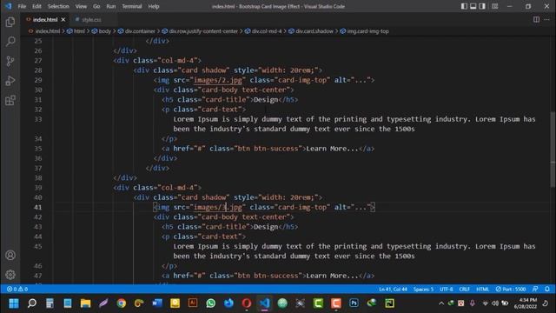Click line number 33 in gutter
The width and height of the screenshot is (556, 313).
(x=38, y=119)
